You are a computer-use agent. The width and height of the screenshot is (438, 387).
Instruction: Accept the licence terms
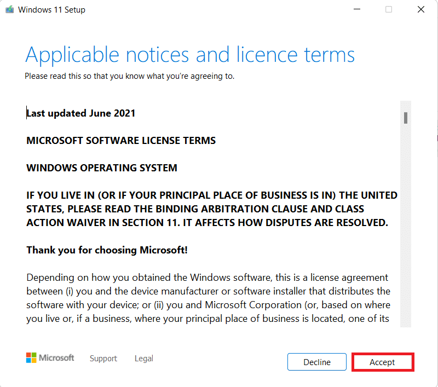382,362
